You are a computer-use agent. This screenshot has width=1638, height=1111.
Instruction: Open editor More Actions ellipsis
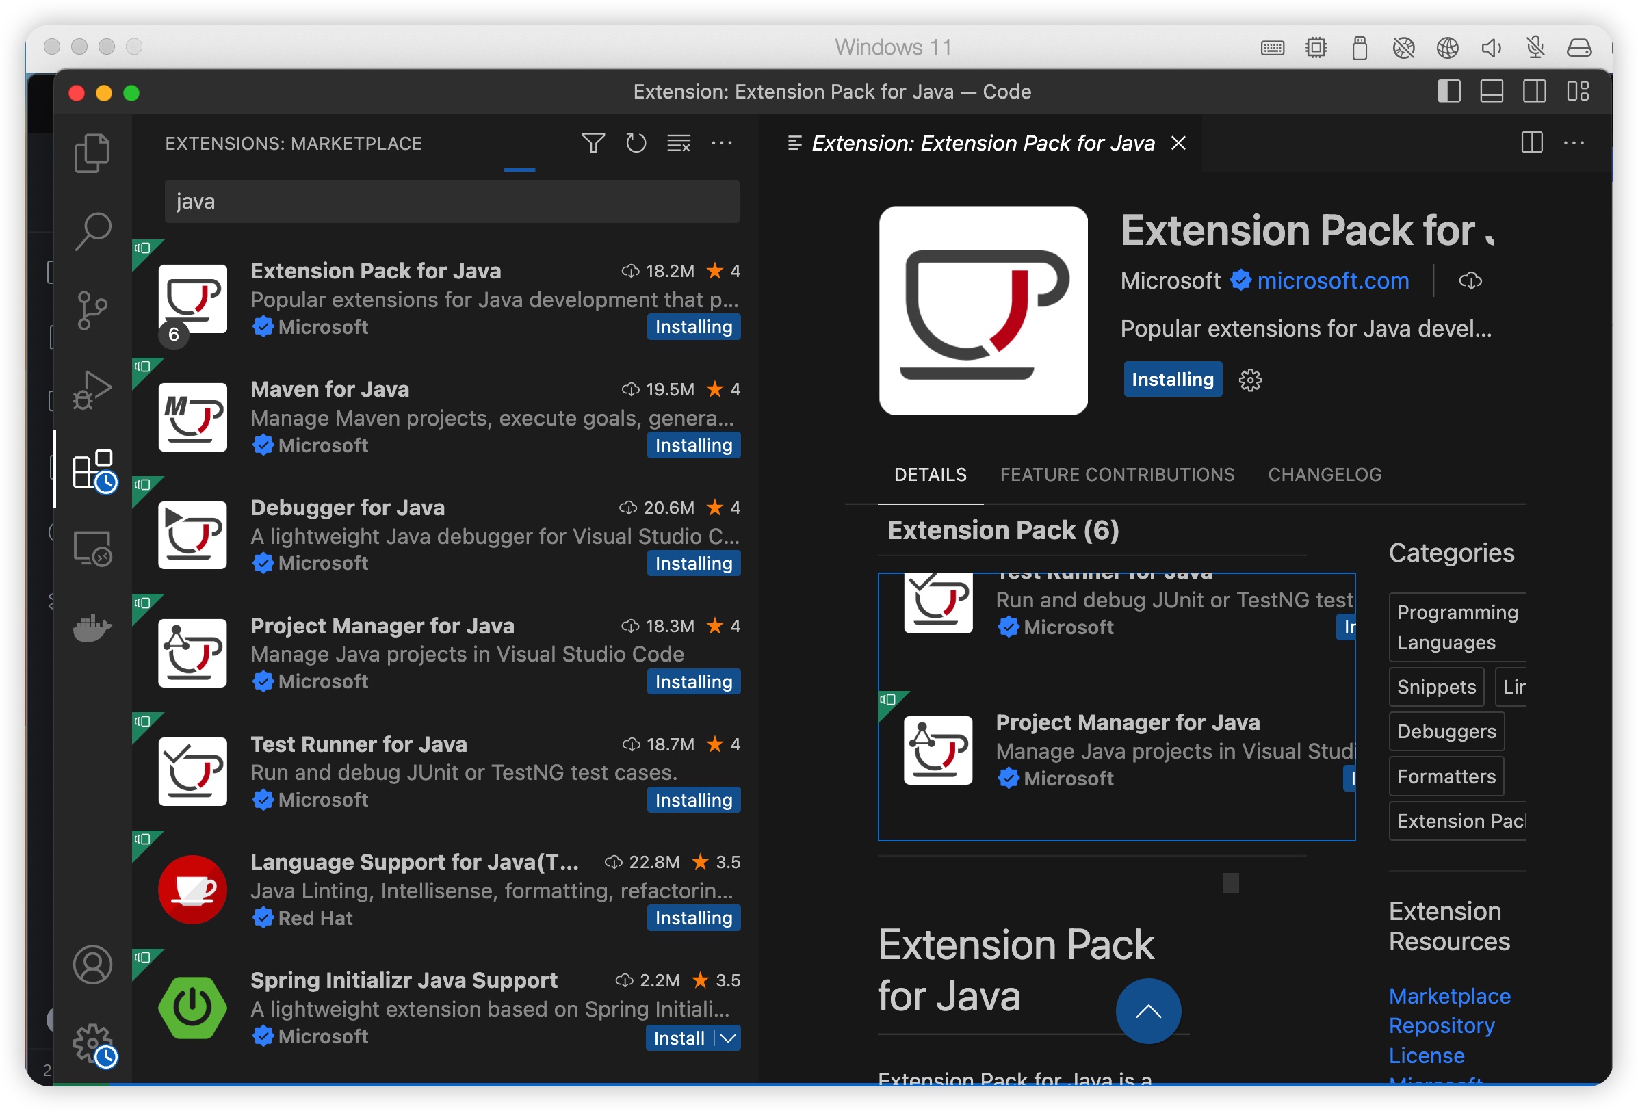1574,143
